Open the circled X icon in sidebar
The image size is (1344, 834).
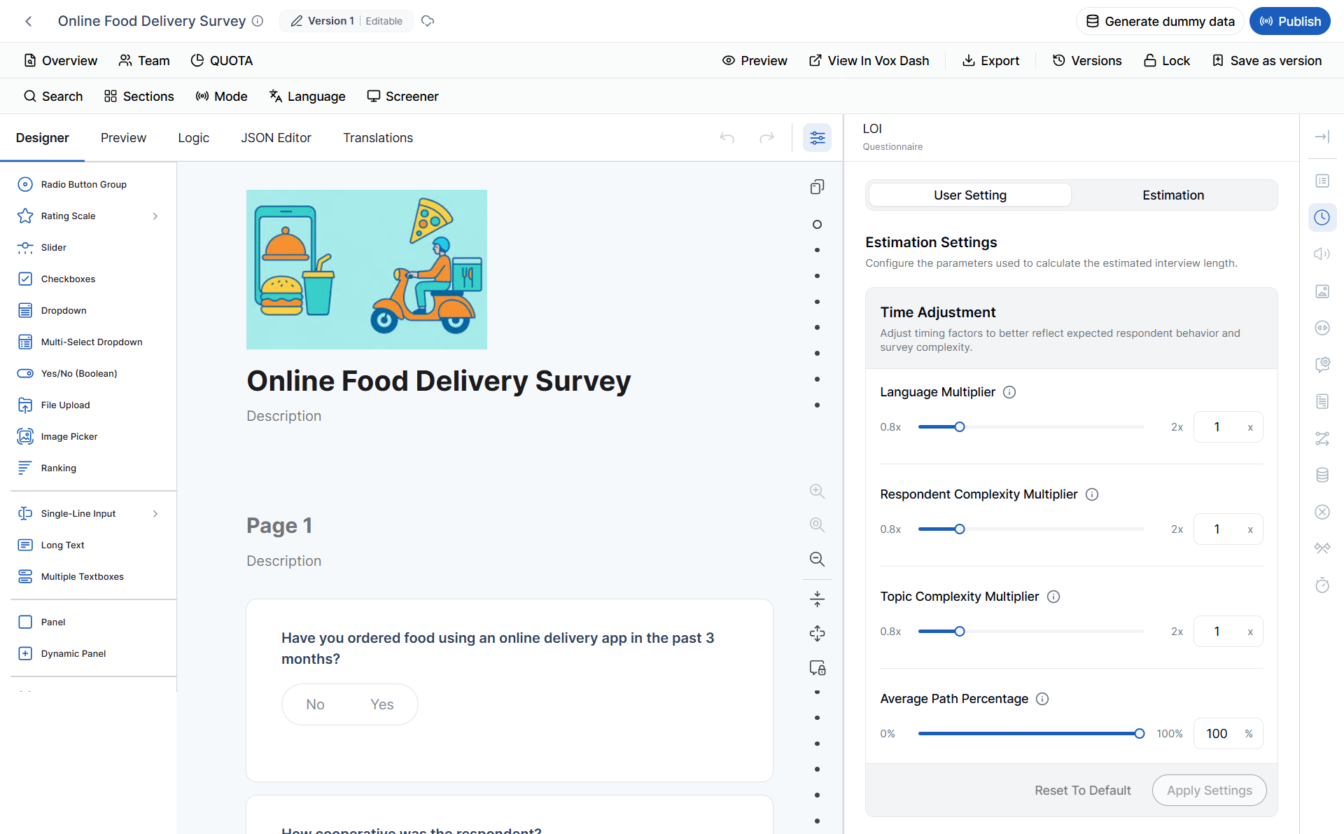tap(1322, 512)
